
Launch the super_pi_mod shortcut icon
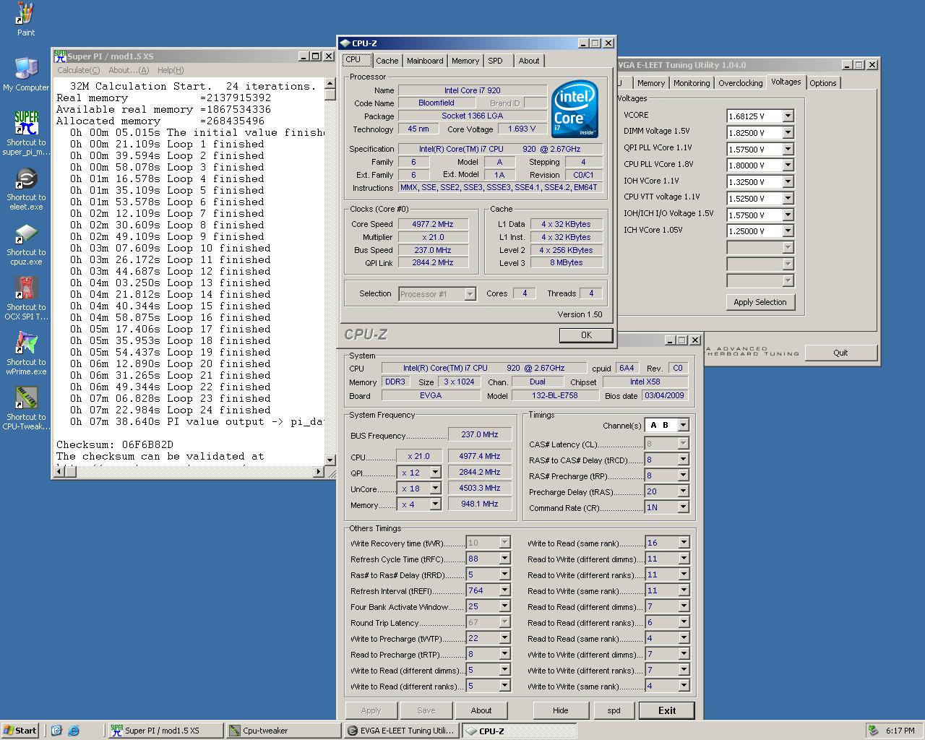click(26, 132)
